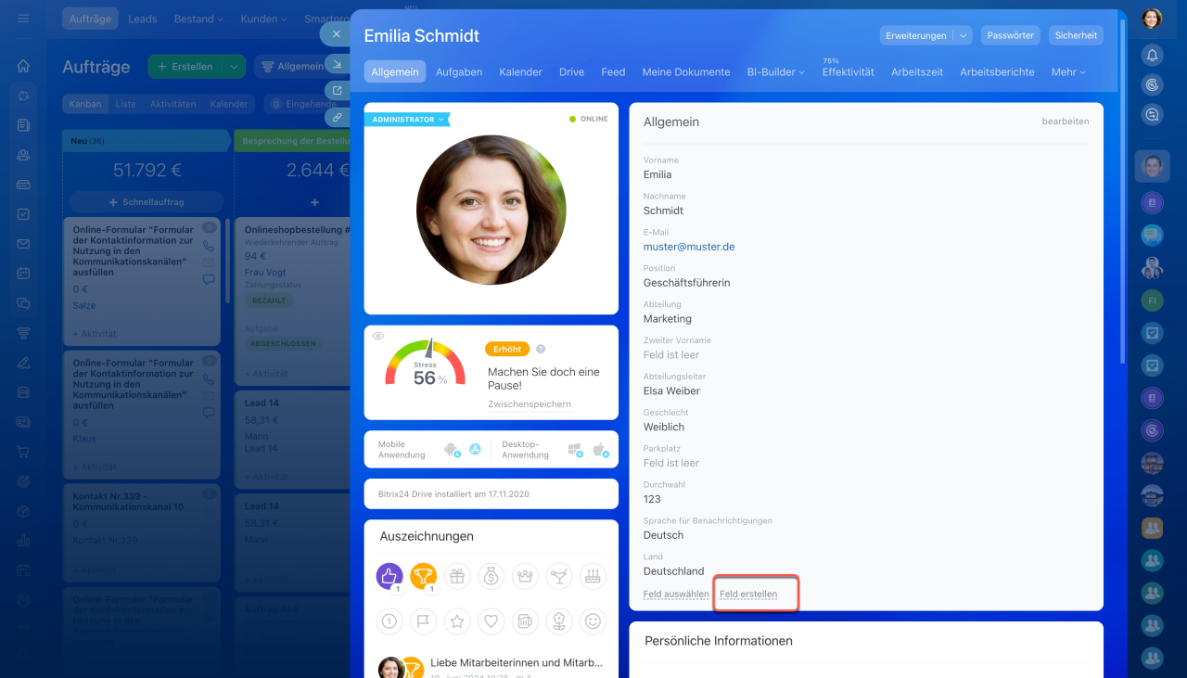Click the stress level gauge
Image resolution: width=1187 pixels, height=678 pixels.
[x=426, y=364]
